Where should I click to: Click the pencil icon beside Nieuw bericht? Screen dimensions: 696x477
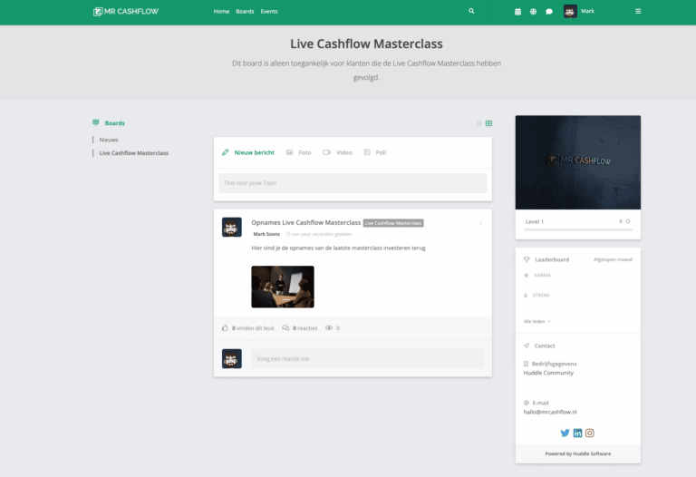[x=226, y=152]
